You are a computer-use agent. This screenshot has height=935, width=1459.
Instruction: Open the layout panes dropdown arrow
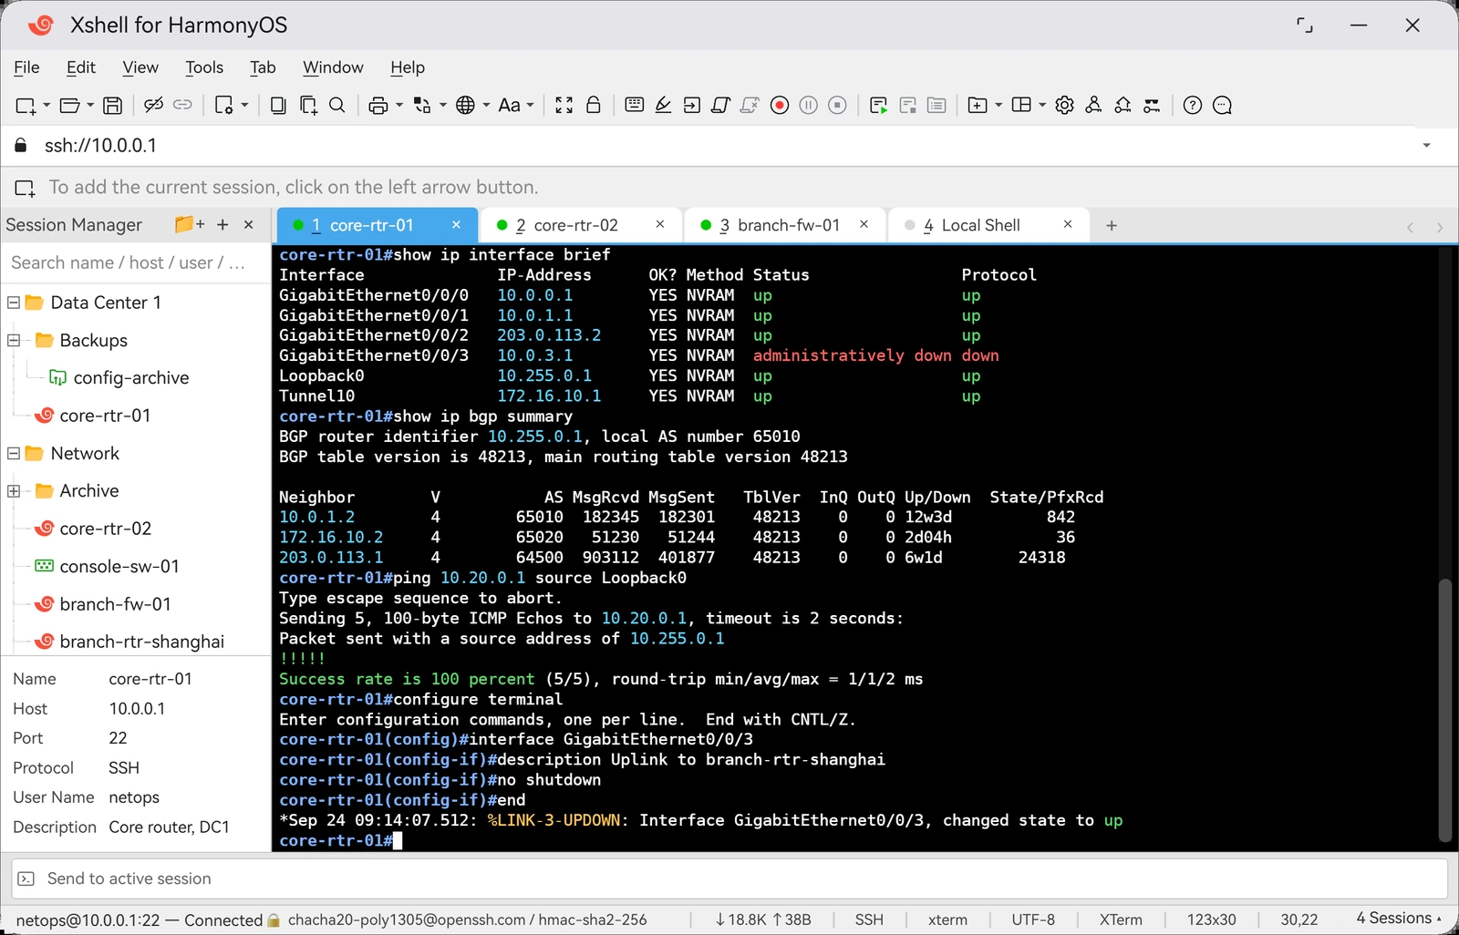(x=1042, y=106)
